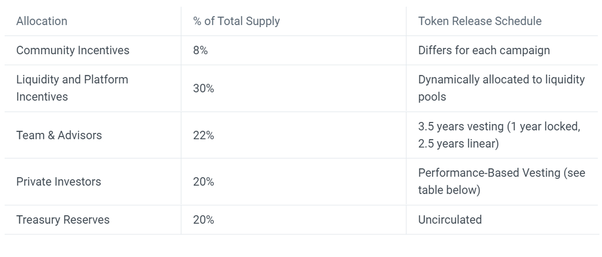Click the Token Release Schedule header
This screenshot has height=257, width=602.
(480, 21)
